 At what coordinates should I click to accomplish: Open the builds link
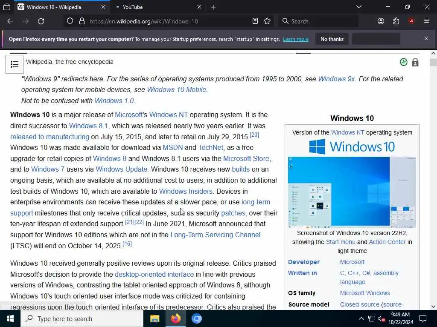pos(241,169)
